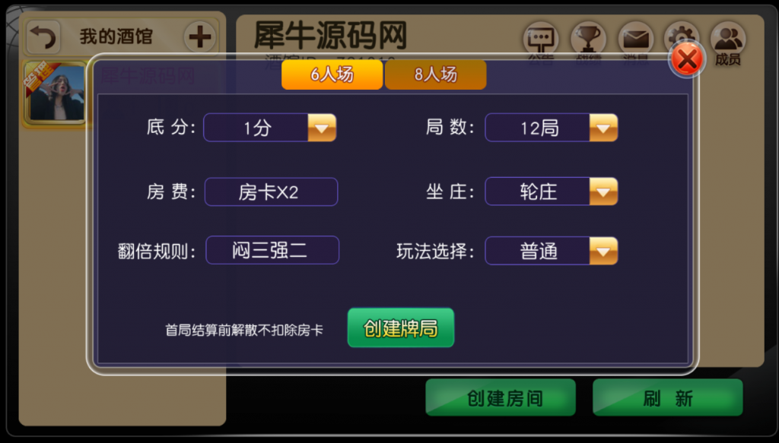
Task: Open the trophy 战绩 icon
Action: [588, 39]
